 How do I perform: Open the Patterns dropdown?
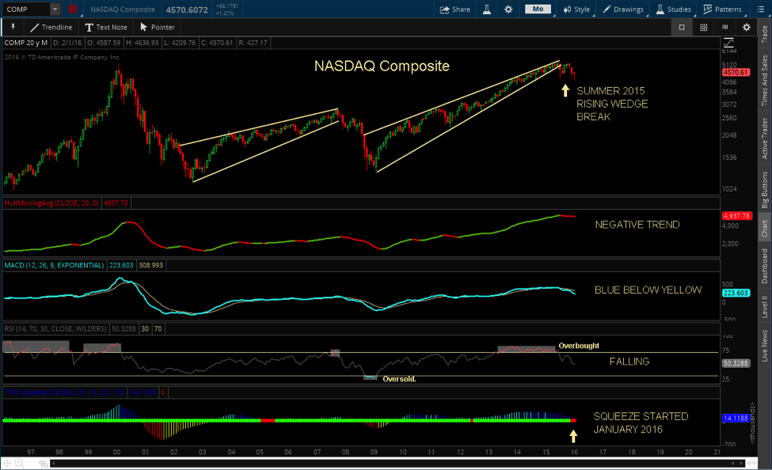coord(722,9)
